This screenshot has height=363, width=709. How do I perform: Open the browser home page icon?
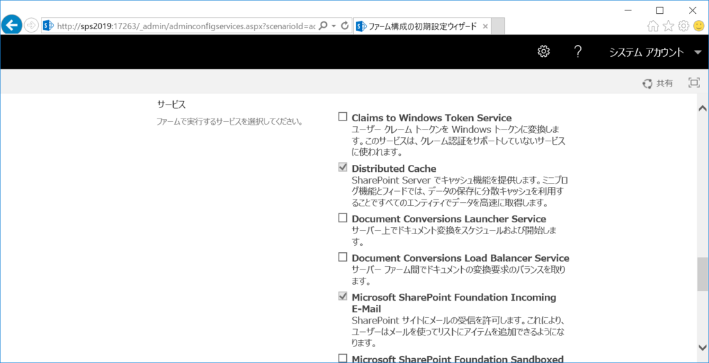pyautogui.click(x=652, y=26)
